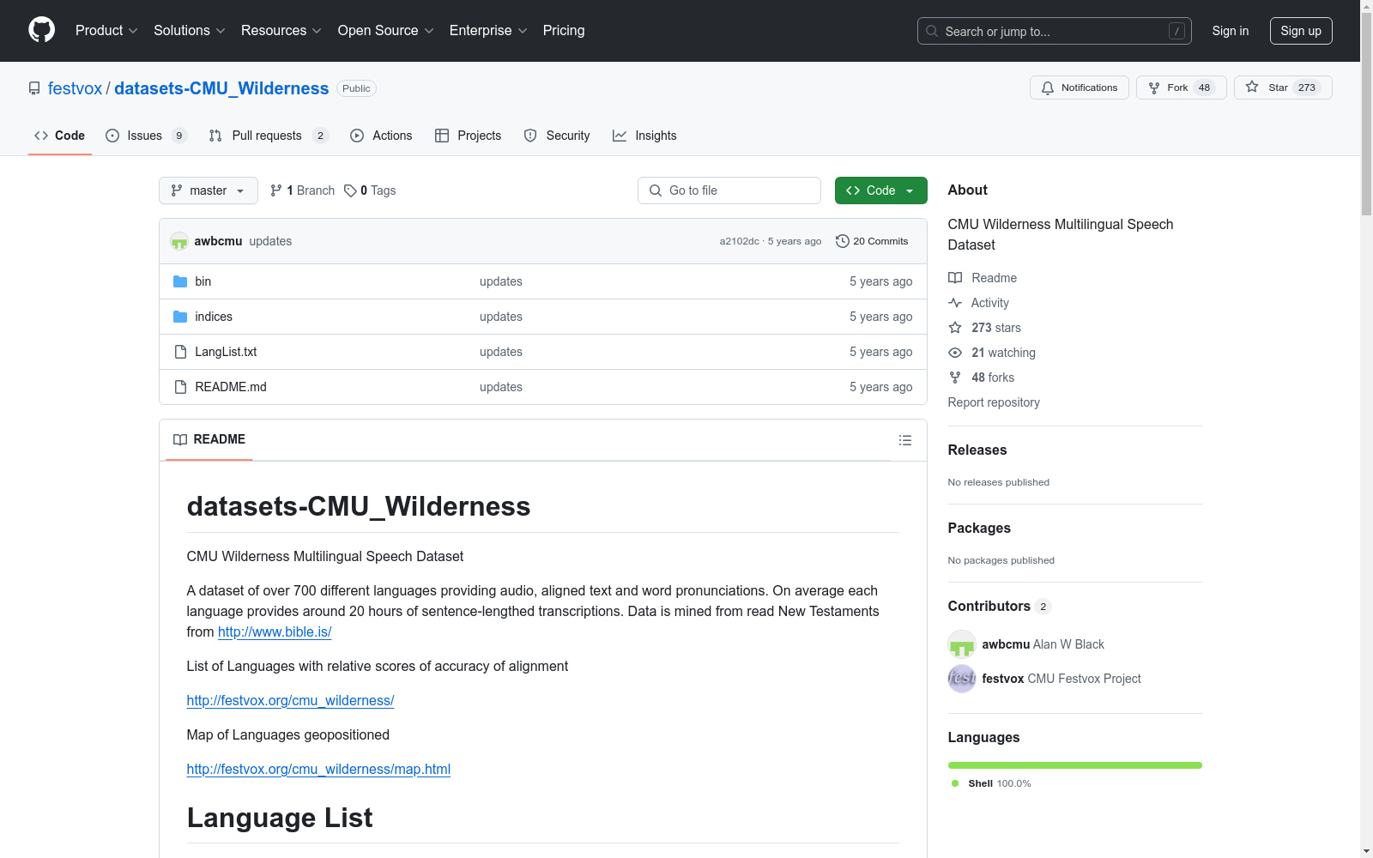Click the Sign in link
Screen dimensions: 1373x858
pos(1230,31)
